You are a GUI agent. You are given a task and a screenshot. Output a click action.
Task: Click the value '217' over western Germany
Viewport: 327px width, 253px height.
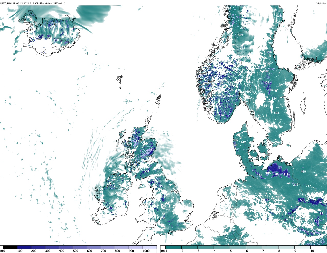click(x=252, y=216)
